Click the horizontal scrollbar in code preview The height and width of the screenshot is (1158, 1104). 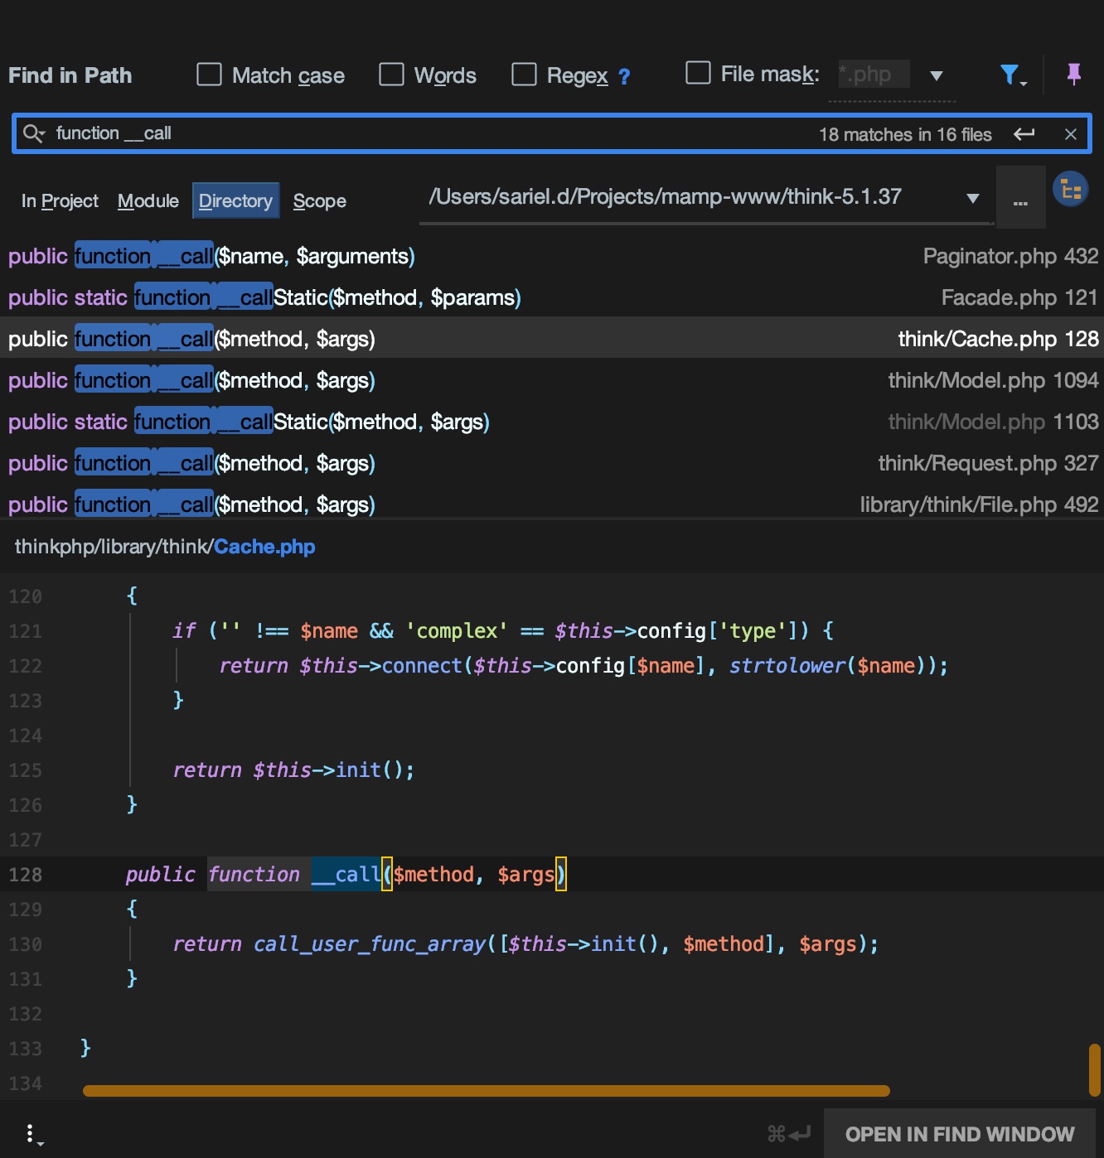(x=487, y=1091)
